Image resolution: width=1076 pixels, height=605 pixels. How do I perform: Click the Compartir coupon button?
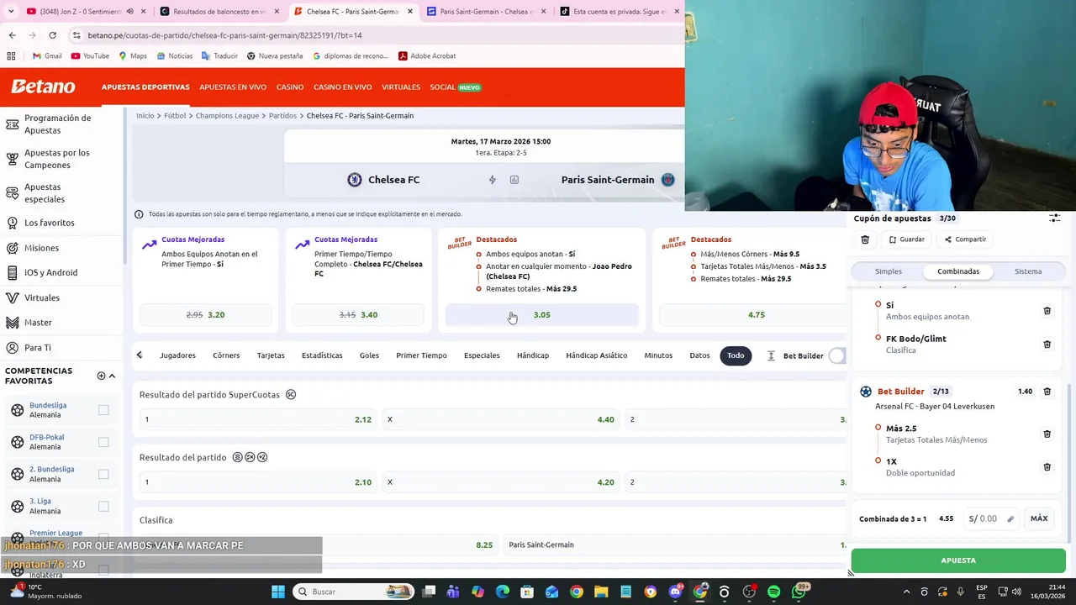965,239
